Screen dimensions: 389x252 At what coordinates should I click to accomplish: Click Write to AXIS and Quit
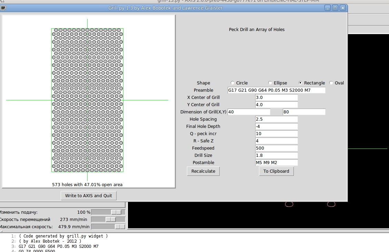click(89, 196)
